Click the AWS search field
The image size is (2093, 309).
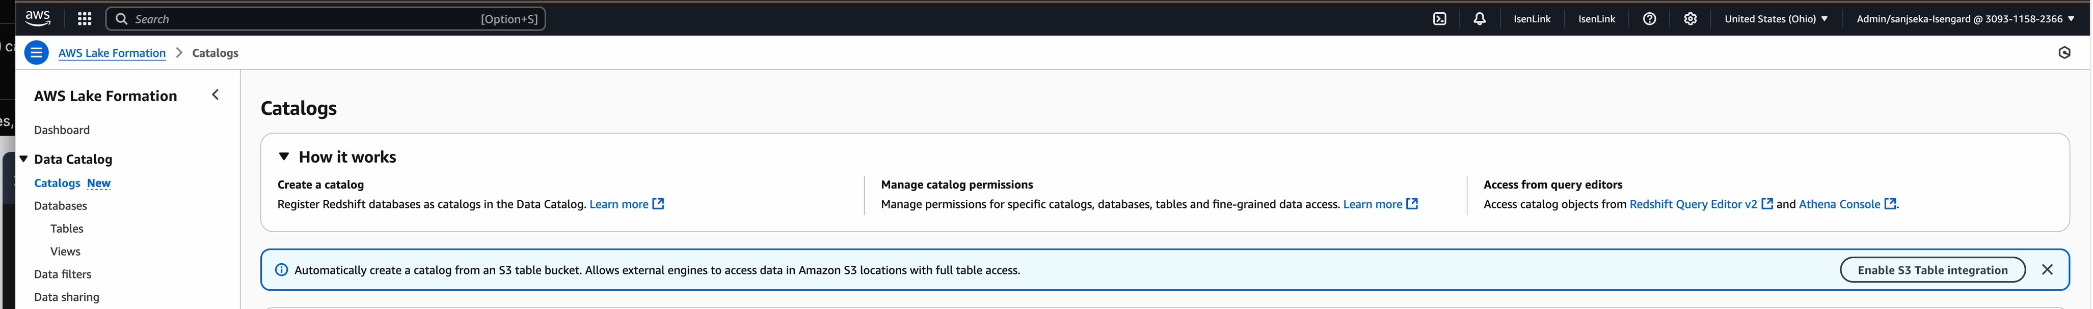[325, 19]
